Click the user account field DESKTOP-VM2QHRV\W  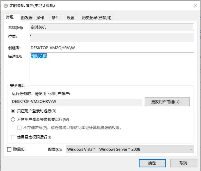click(x=77, y=102)
